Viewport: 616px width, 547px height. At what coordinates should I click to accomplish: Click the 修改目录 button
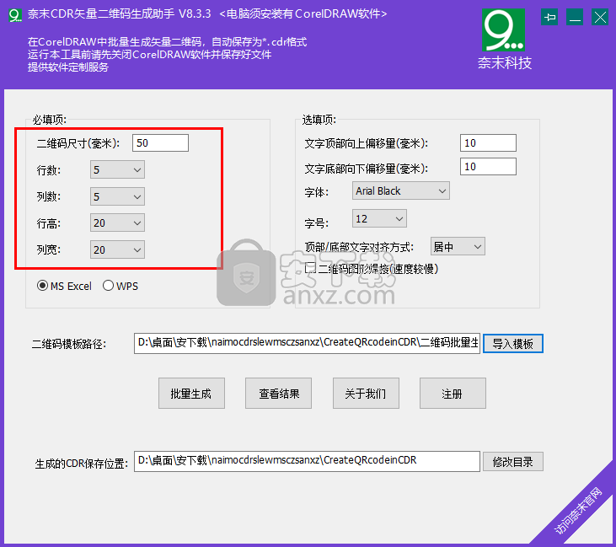[x=512, y=461]
